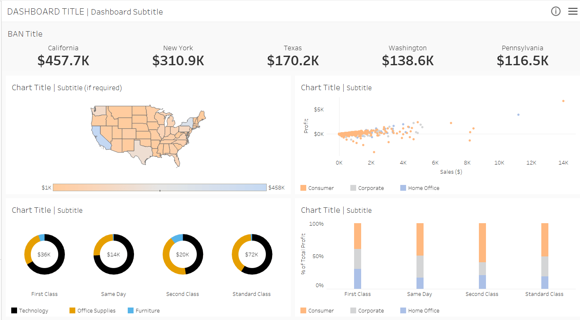The image size is (580, 320).
Task: Select the Technology color swatch
Action: point(15,310)
